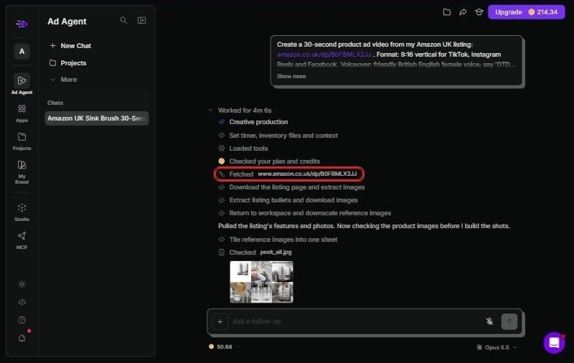Screen dimensions: 574x363
Task: Open the Loaded tools step
Action: click(243, 148)
